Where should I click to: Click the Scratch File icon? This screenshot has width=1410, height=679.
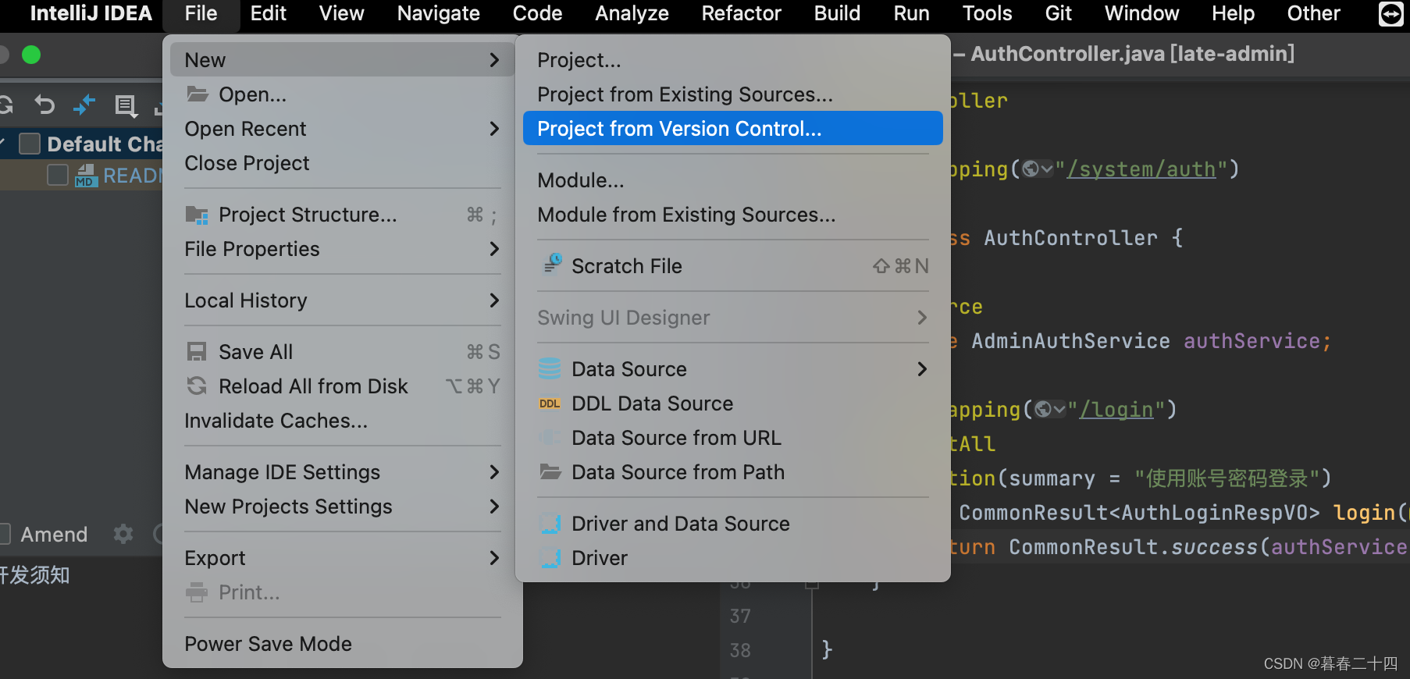(551, 265)
